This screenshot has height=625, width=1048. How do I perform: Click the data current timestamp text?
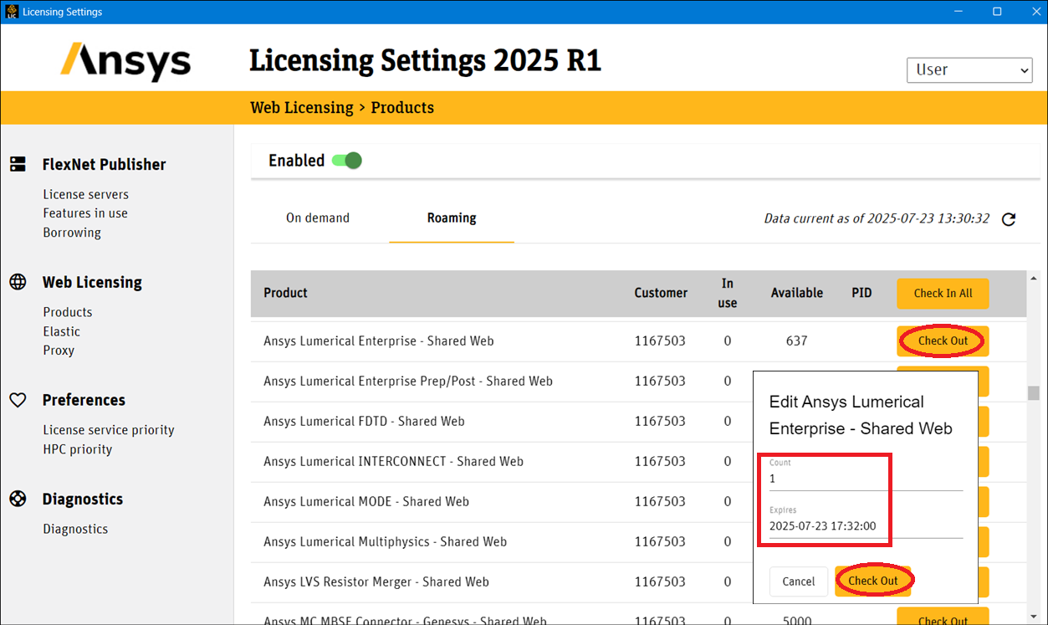click(877, 218)
